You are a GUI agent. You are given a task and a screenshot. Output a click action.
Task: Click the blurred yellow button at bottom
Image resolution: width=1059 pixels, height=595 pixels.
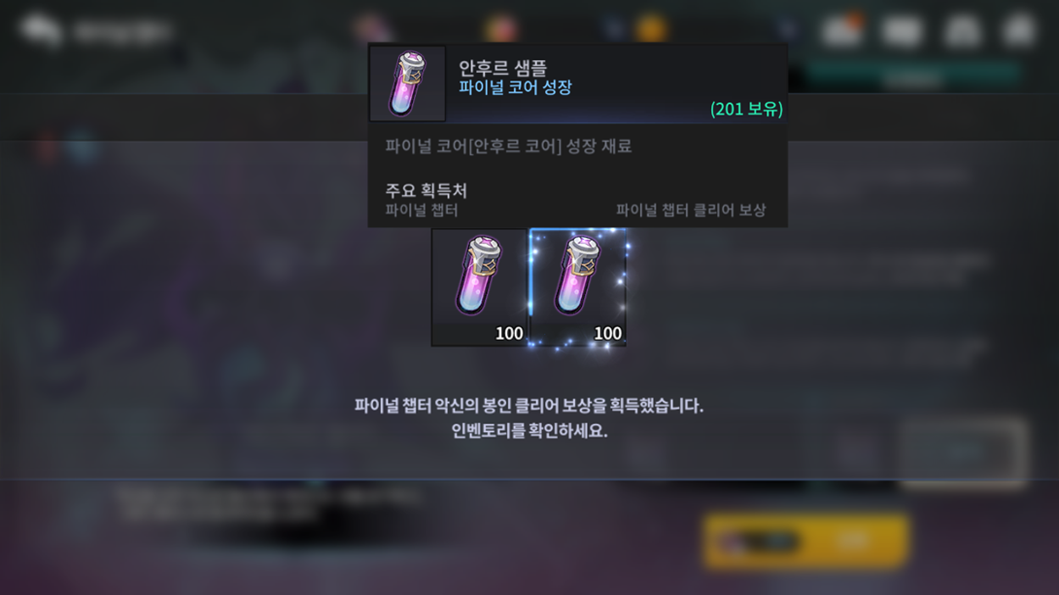[804, 541]
